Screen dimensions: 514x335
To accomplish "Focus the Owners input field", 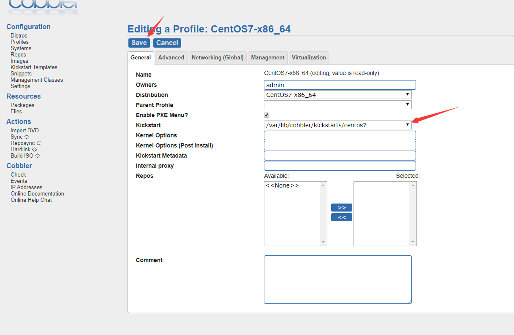I will 340,85.
